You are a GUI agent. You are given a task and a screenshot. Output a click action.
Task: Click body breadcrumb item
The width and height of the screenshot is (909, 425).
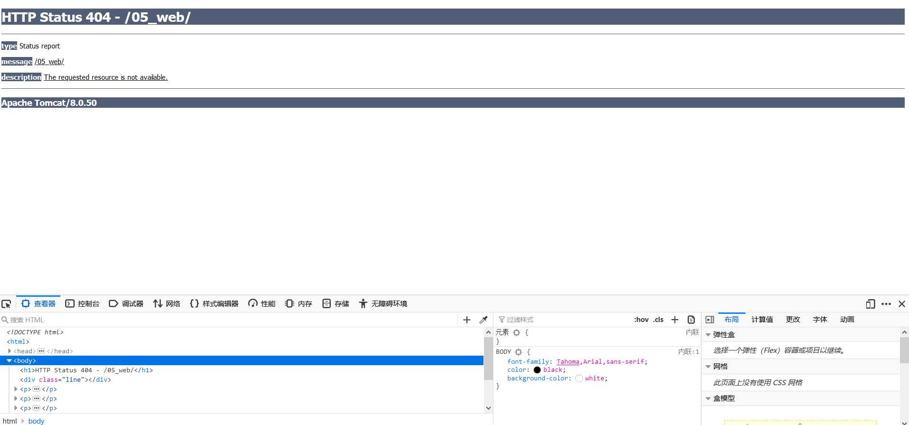[x=36, y=421]
